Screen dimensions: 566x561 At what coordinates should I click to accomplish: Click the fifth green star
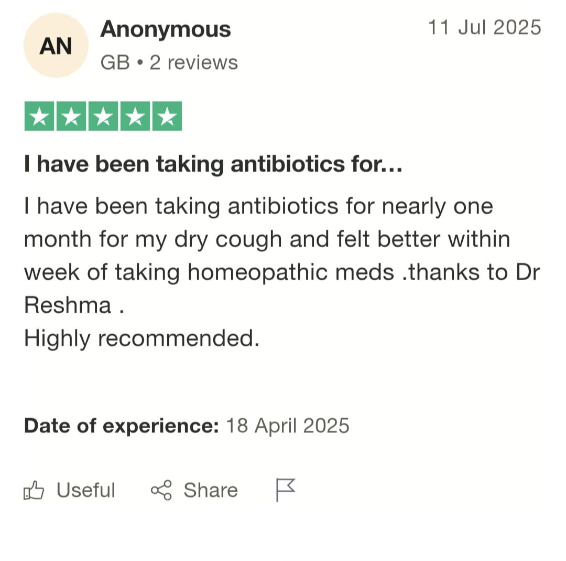point(167,117)
